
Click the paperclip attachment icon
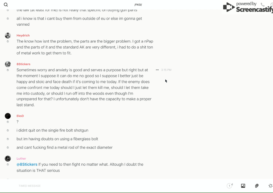pyautogui.click(x=257, y=186)
